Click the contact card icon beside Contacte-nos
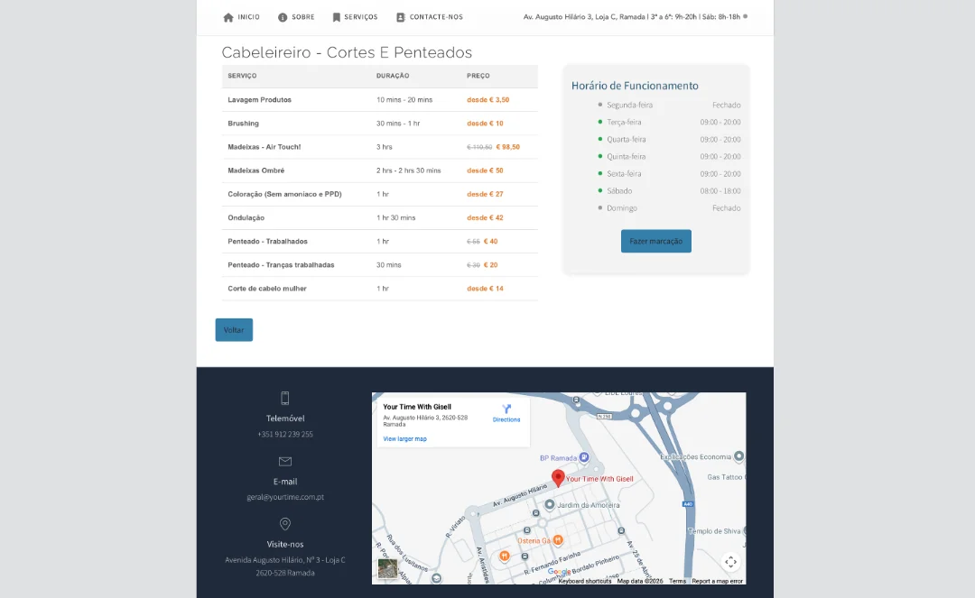This screenshot has width=975, height=598. (401, 17)
